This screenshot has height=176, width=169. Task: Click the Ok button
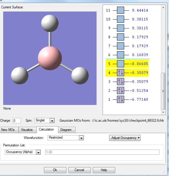55,170
